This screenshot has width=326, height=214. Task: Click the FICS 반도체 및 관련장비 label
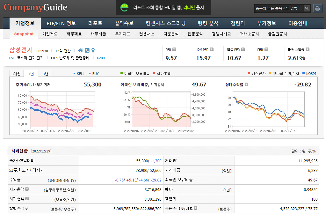[70, 58]
